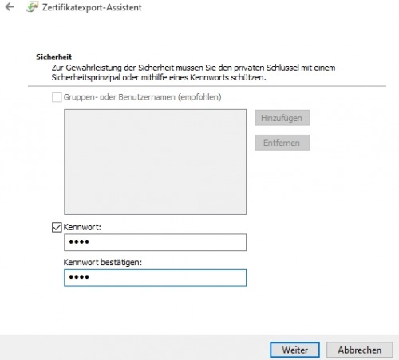This screenshot has width=399, height=360.
Task: Proceed with the Weiter button
Action: click(x=294, y=350)
